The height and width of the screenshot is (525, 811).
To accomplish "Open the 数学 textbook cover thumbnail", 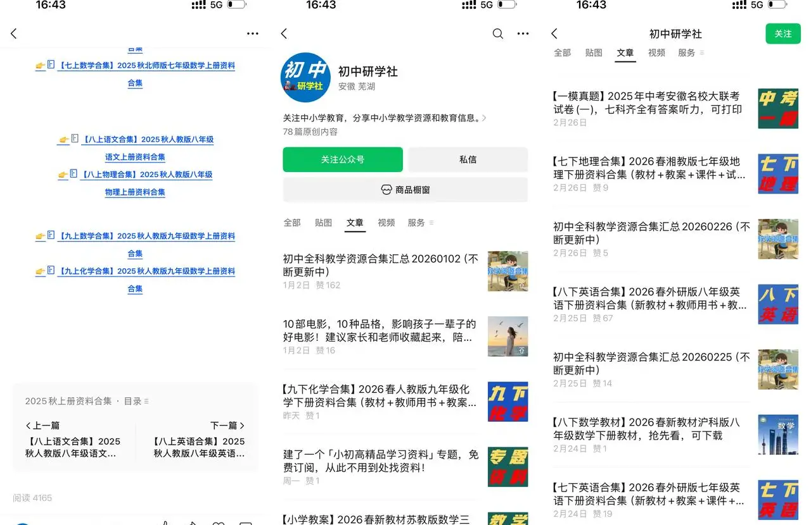I will pos(778,435).
